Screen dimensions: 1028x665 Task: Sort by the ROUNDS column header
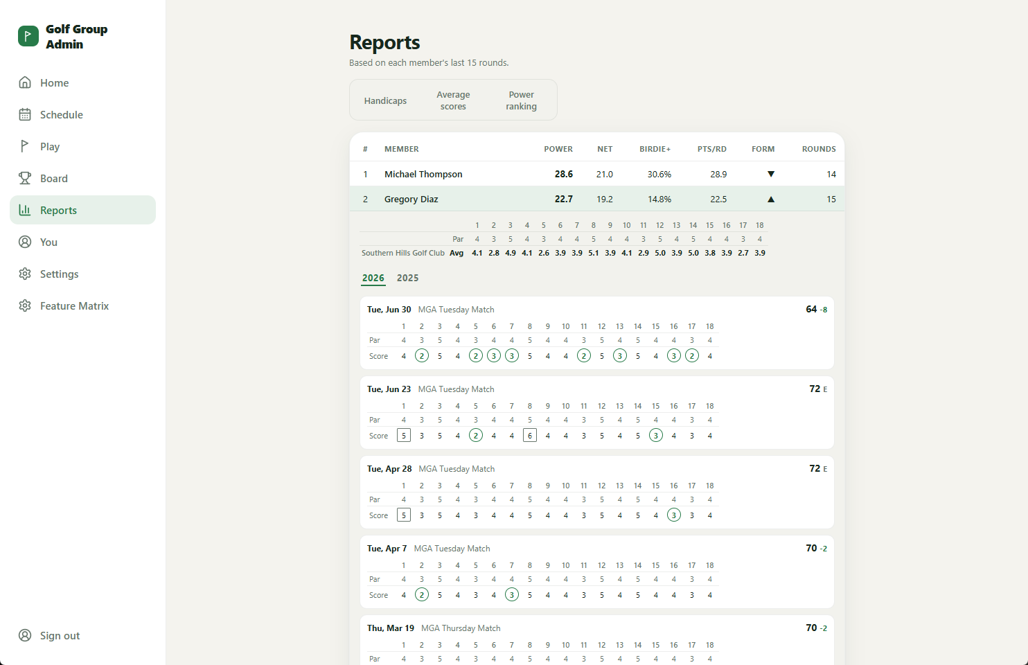[x=819, y=149]
